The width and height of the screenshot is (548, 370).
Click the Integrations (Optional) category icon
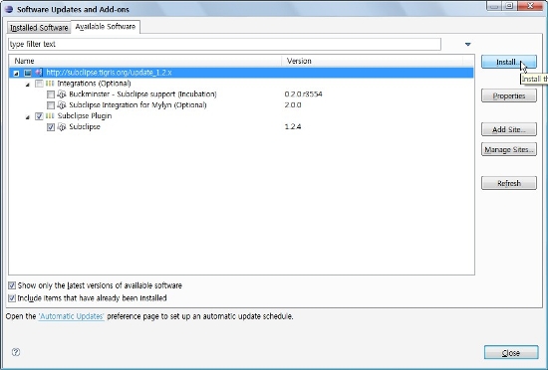click(50, 84)
